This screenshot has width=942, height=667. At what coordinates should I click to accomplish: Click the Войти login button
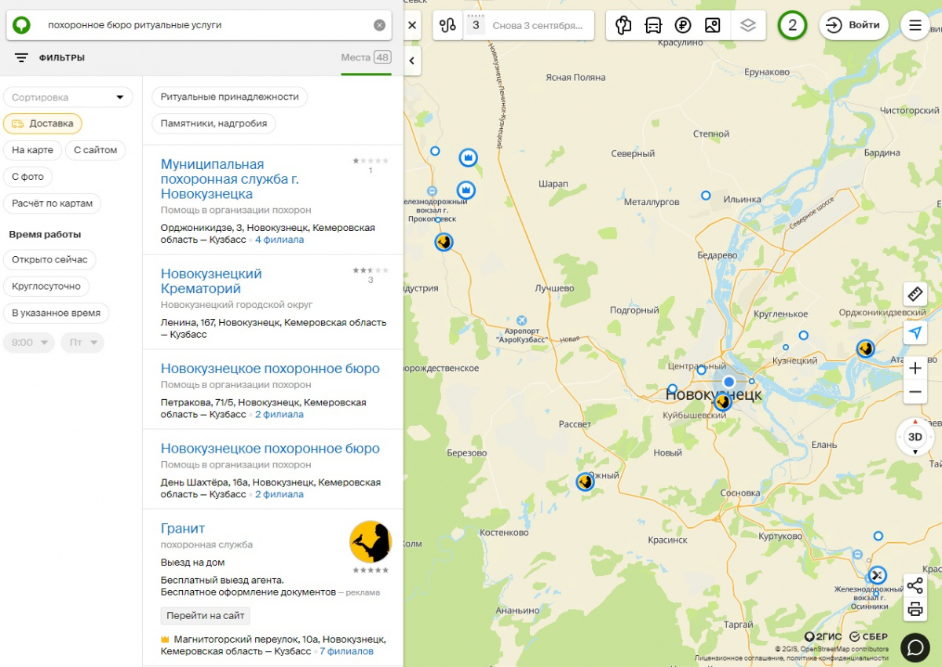[x=854, y=25]
